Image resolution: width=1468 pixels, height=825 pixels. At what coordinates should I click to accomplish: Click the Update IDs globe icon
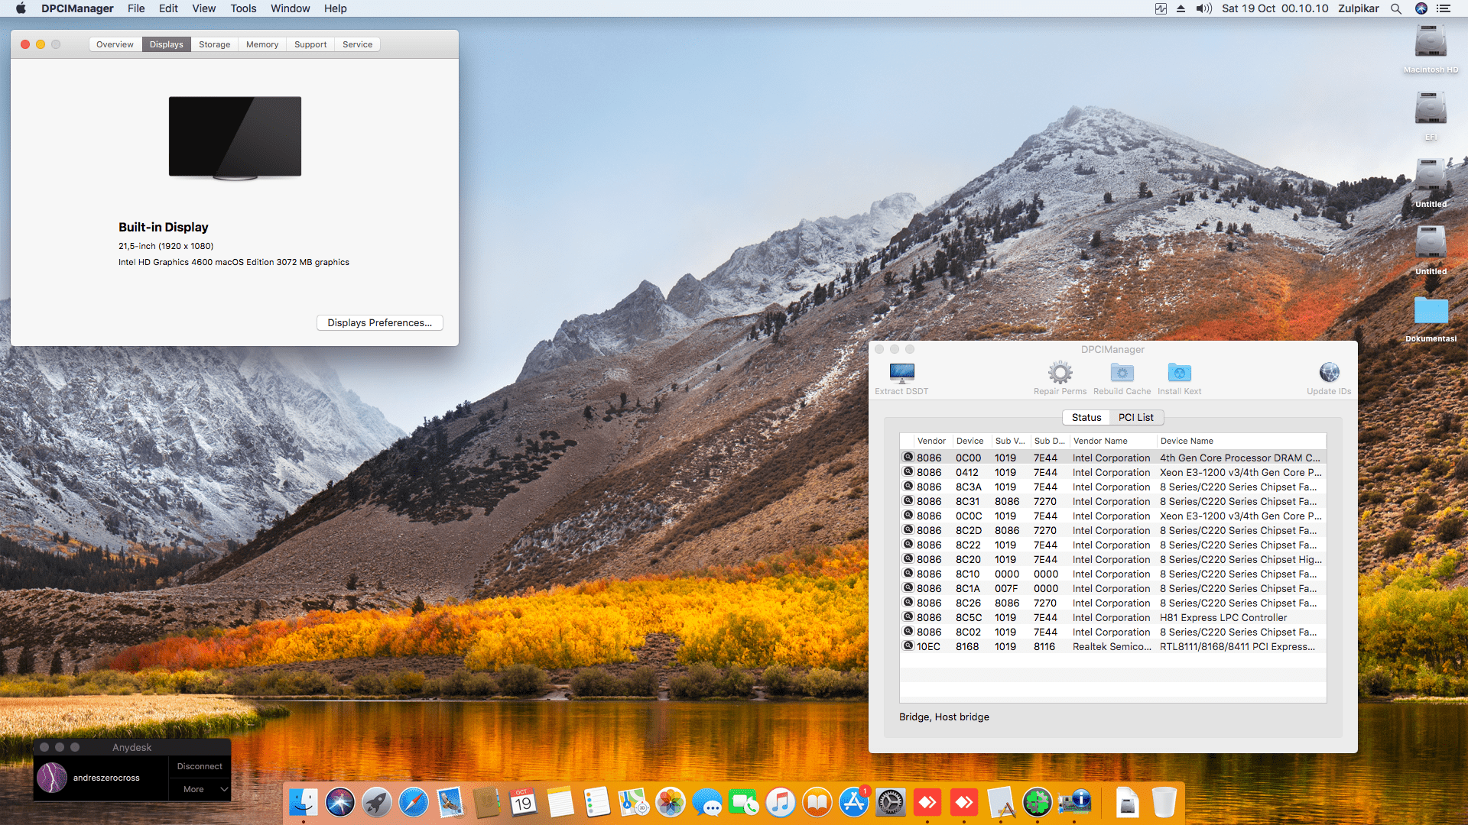click(x=1329, y=373)
